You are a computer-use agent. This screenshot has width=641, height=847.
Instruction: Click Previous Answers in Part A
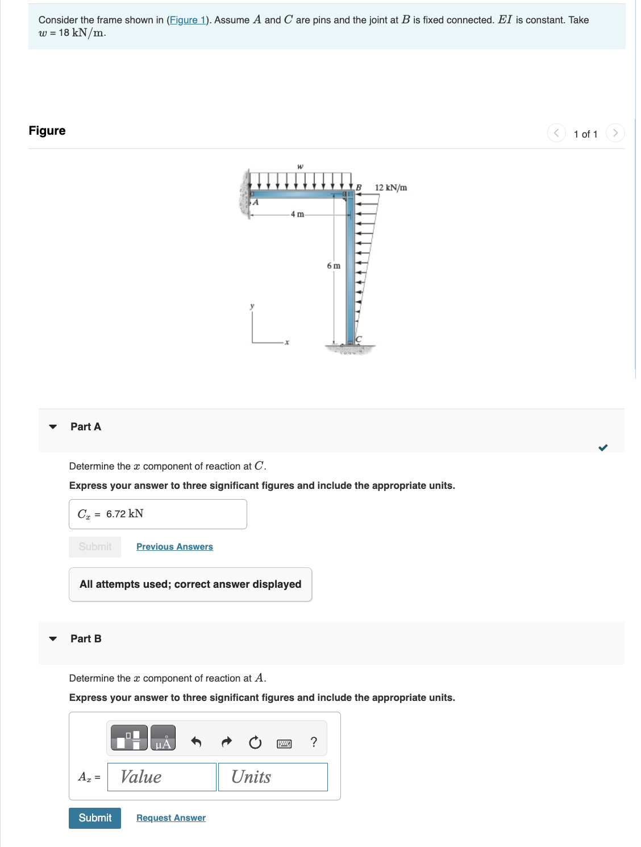[174, 546]
